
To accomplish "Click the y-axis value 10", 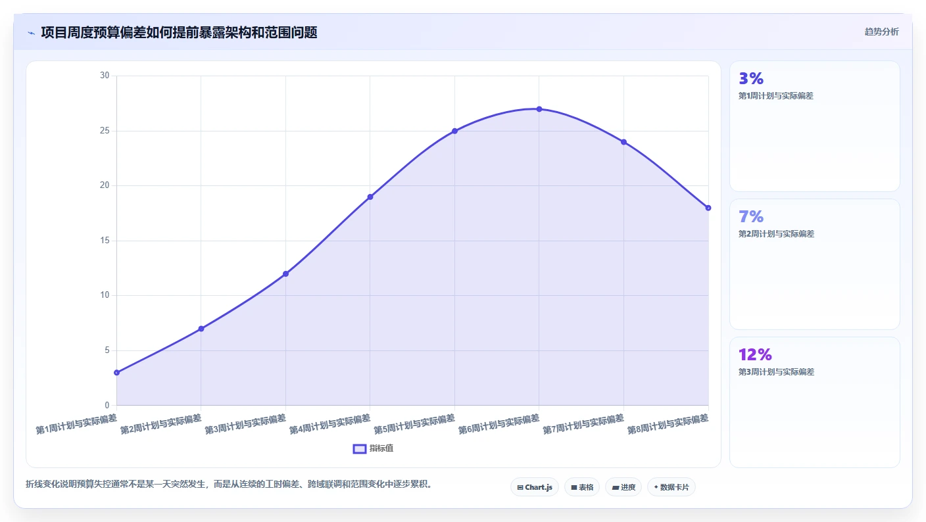I will pos(105,295).
